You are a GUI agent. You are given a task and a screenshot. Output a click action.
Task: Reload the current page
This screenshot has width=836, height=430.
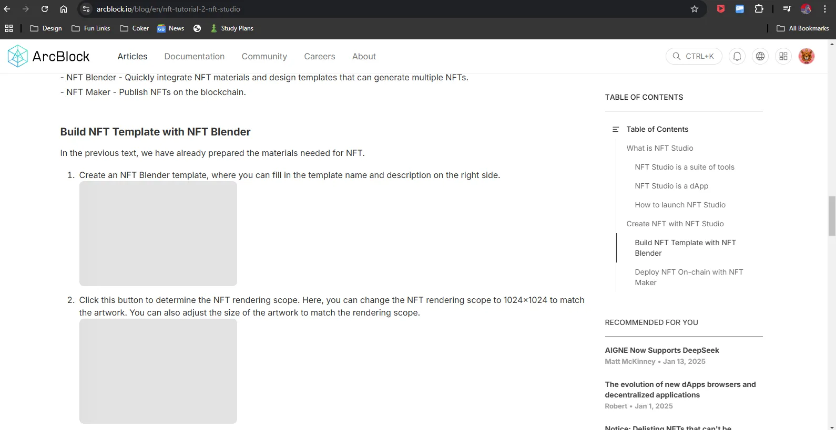(45, 9)
